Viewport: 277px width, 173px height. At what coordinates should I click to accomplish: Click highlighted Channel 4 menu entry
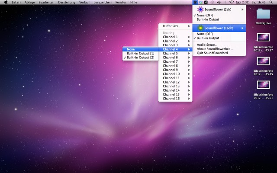coord(175,49)
